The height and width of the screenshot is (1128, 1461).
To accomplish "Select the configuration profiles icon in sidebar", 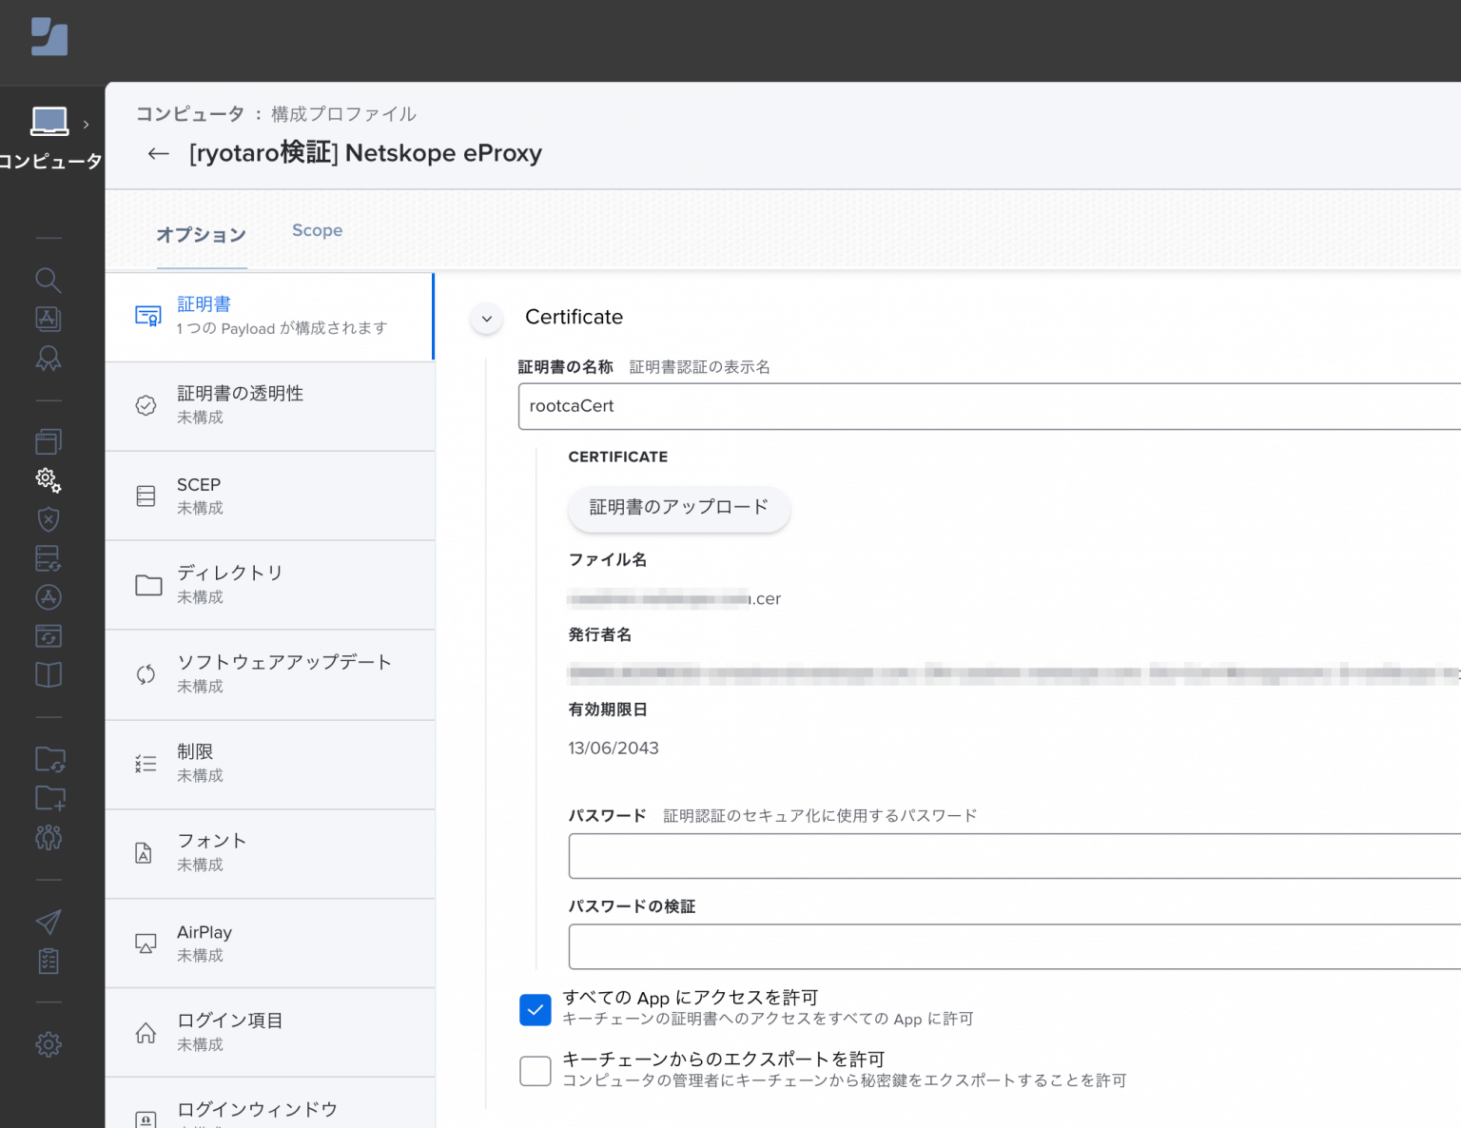I will [48, 440].
